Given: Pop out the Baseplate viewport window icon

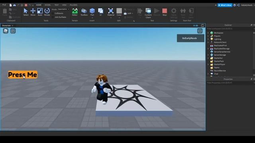Looking at the screenshot, I should coord(202,25).
